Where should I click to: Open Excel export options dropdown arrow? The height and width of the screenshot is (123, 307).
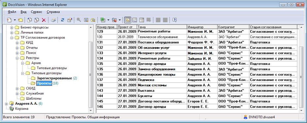point(108,20)
